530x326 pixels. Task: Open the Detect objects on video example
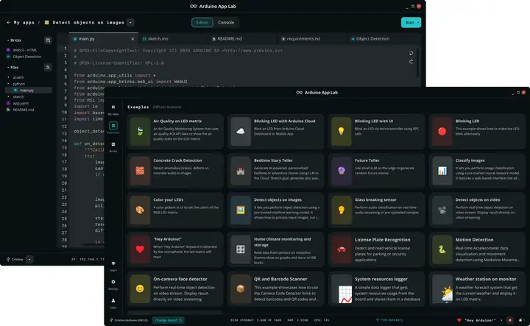point(477,210)
